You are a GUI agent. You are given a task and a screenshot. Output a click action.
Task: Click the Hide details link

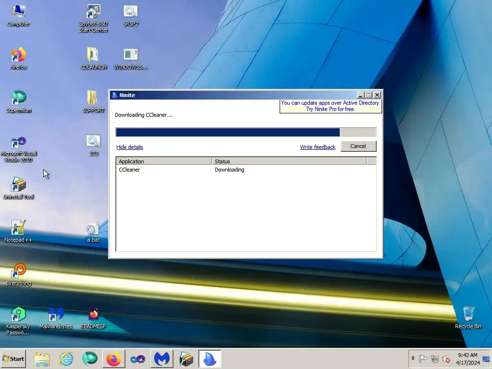[130, 147]
